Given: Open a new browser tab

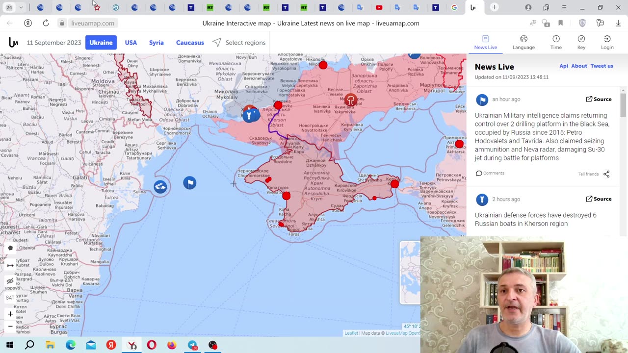Looking at the screenshot, I should click(x=494, y=7).
